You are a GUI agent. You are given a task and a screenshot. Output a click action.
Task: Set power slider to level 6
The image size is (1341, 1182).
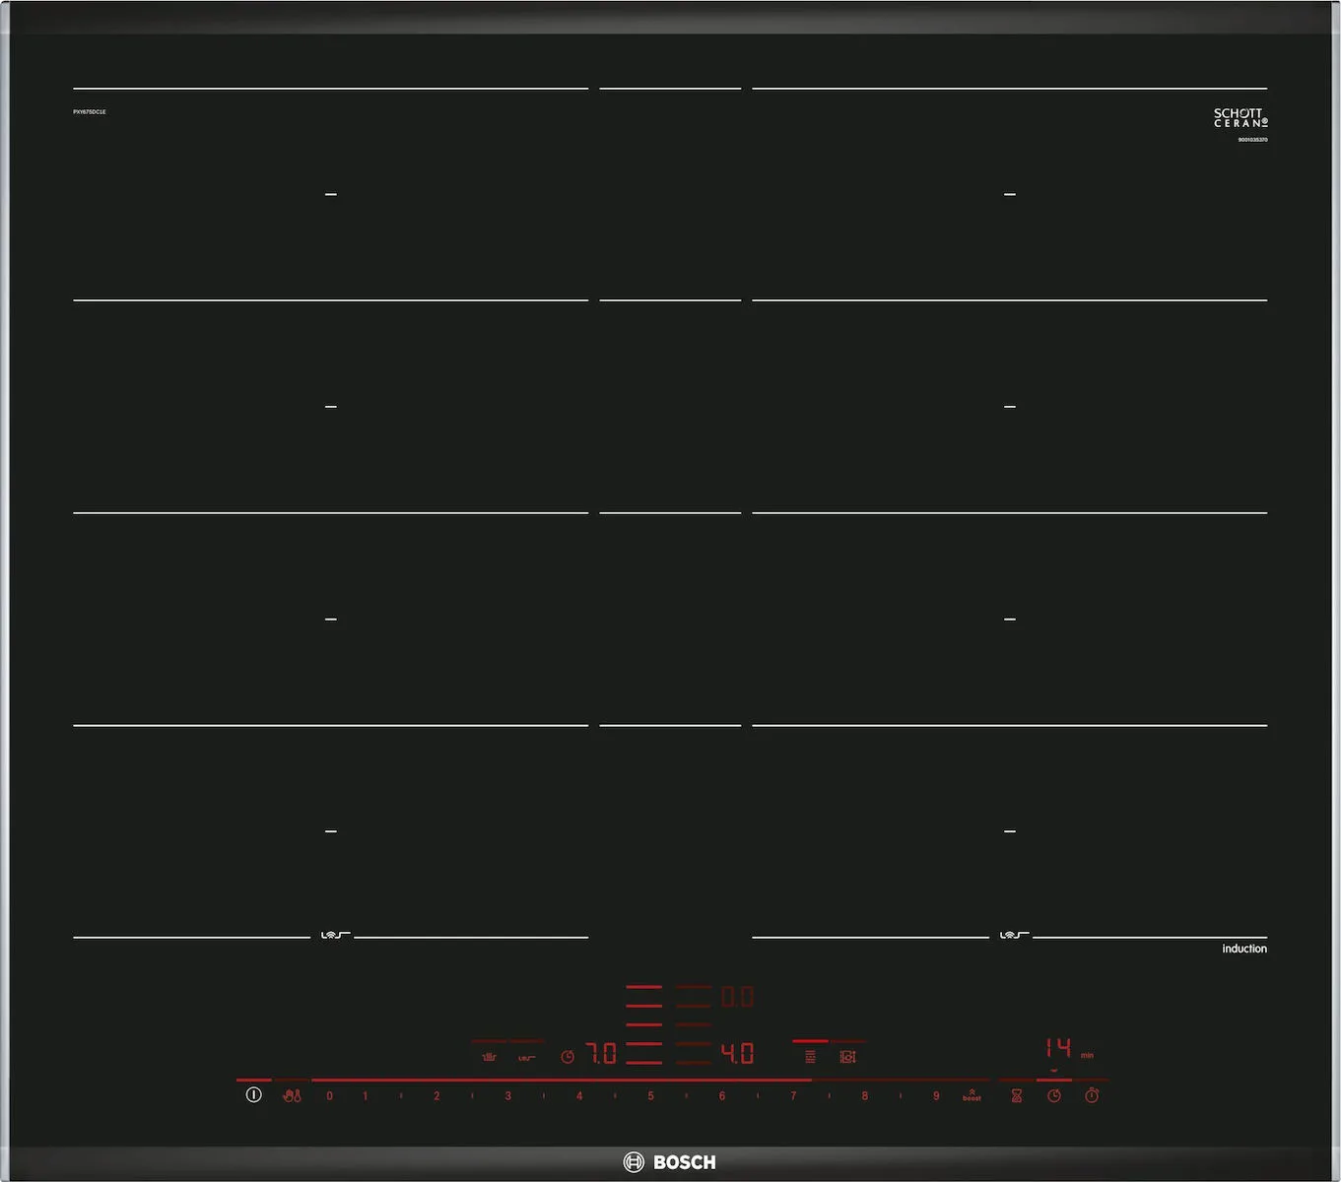[x=722, y=1095]
